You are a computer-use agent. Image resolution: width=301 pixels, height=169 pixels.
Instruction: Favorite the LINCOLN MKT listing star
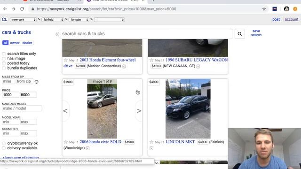tap(151, 142)
